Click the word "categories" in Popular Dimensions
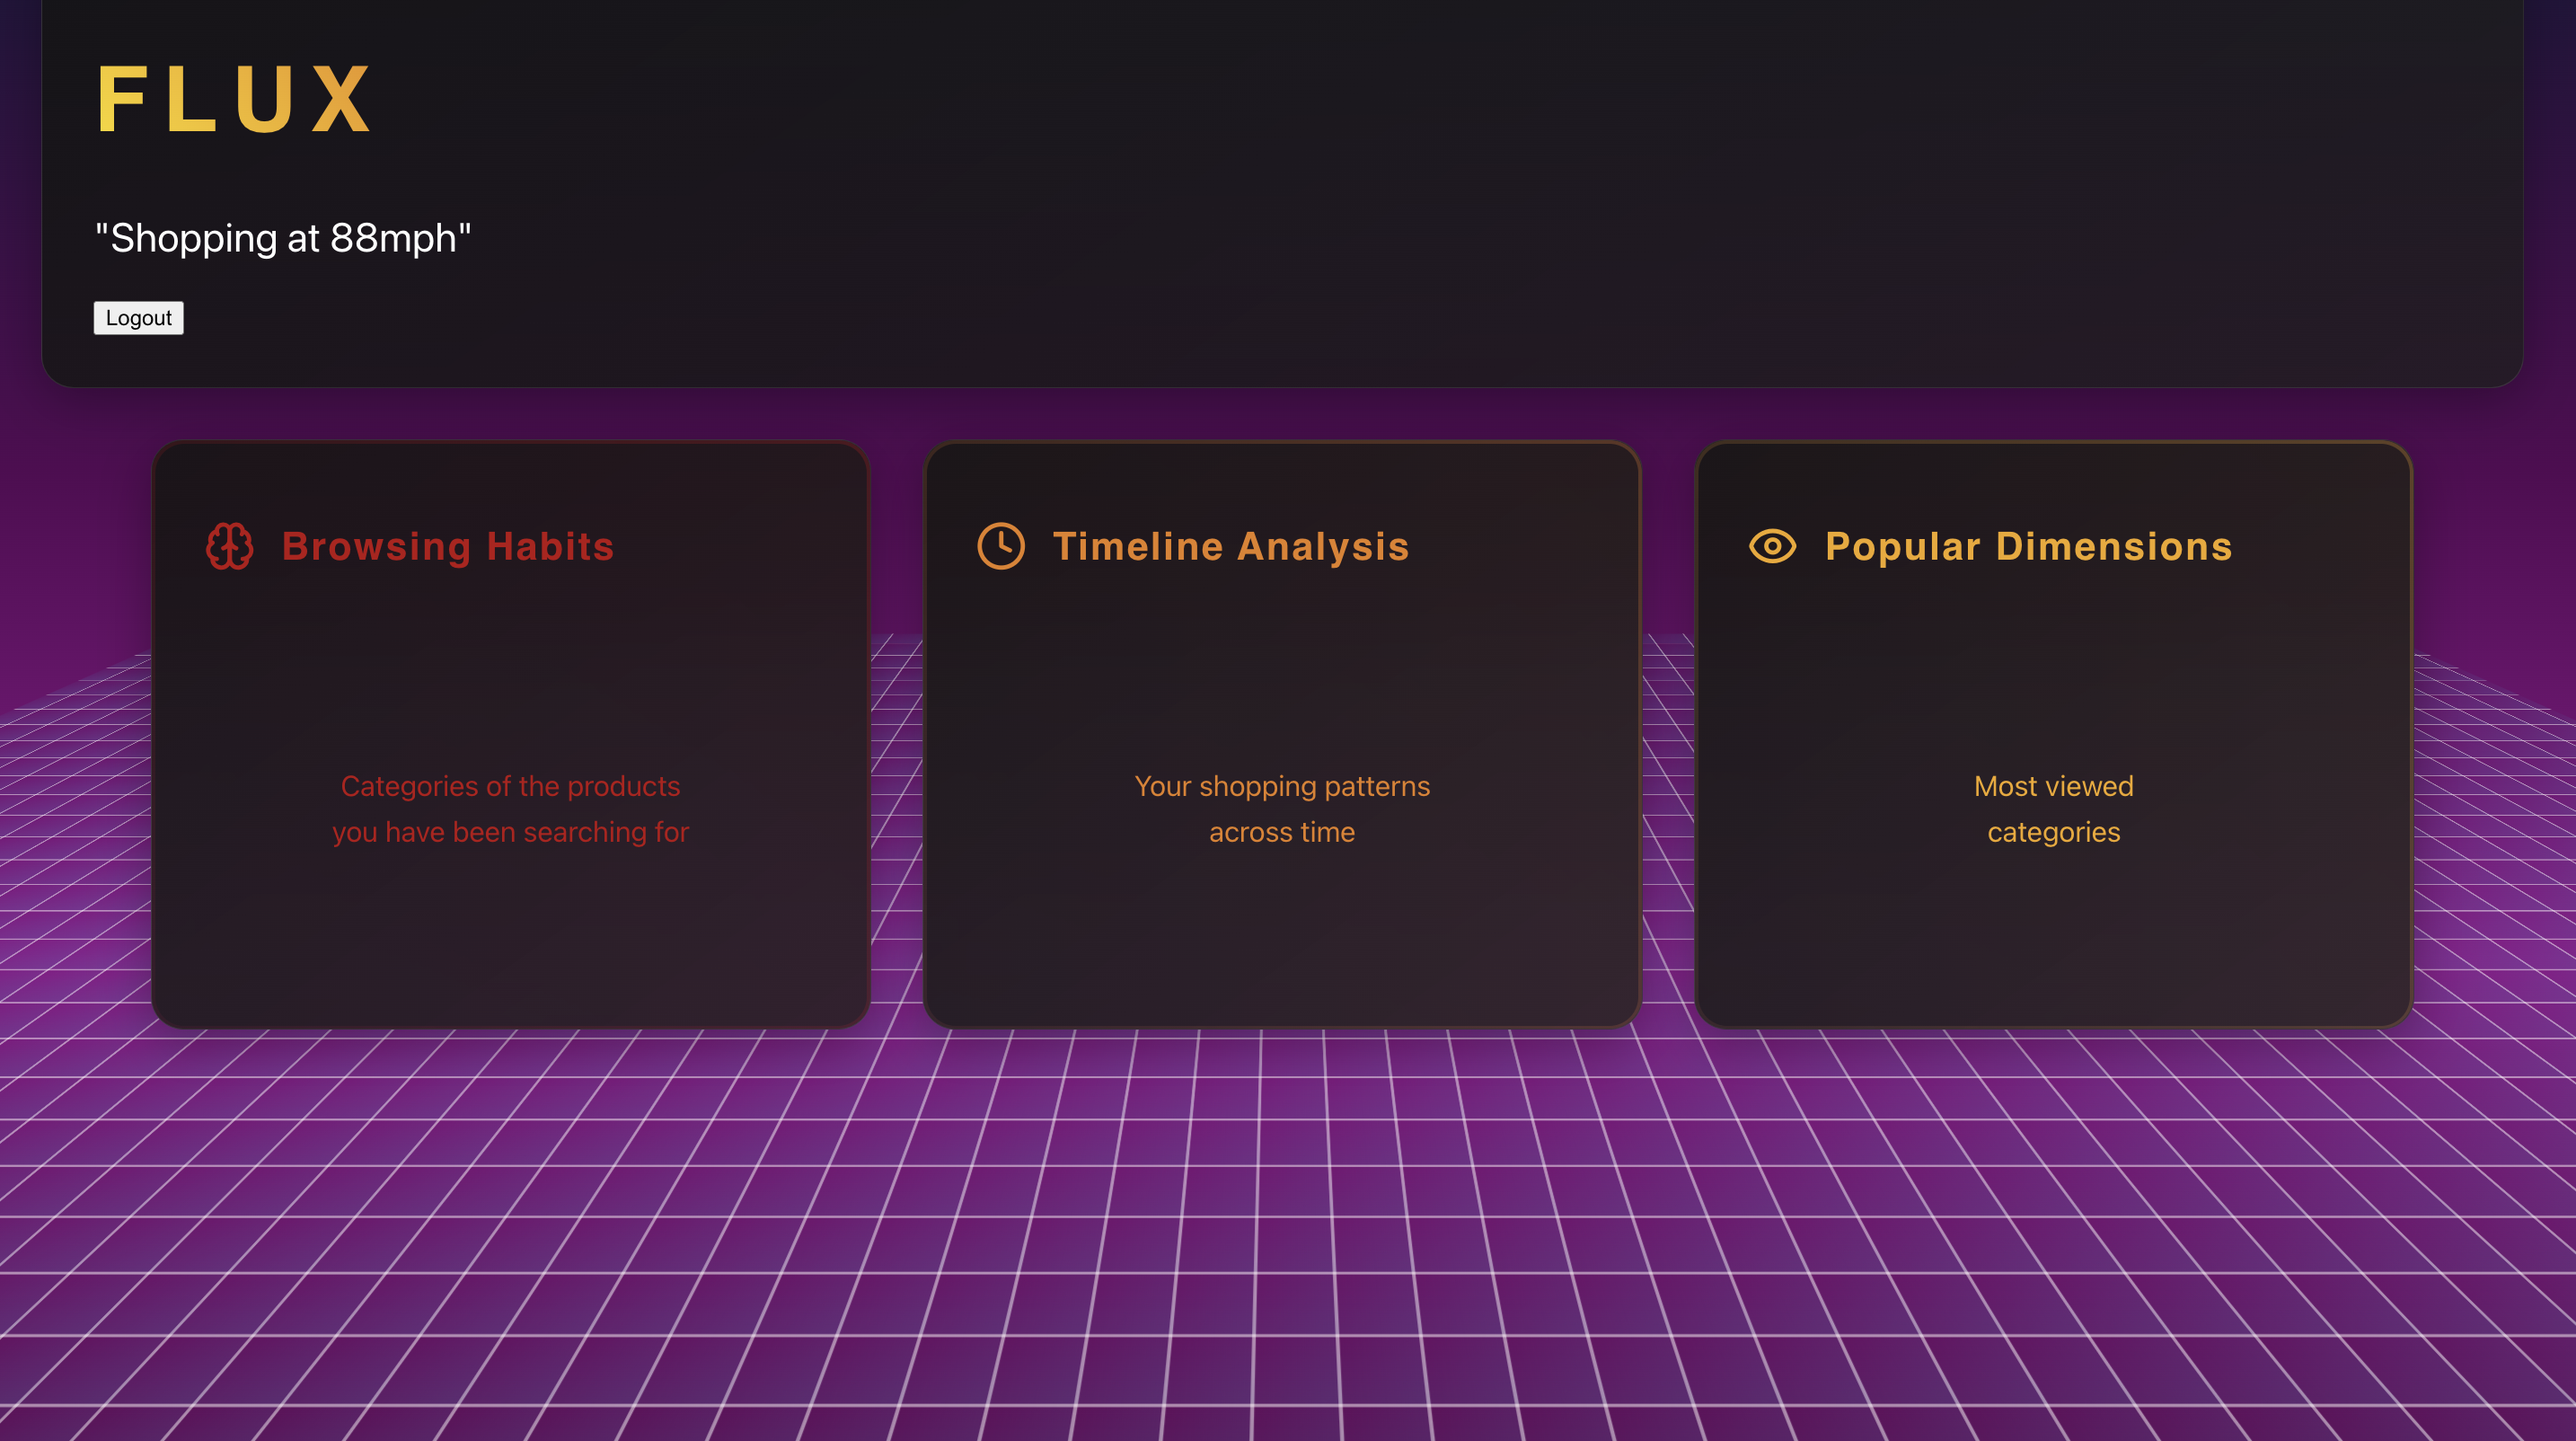Screen dimensions: 2576x1441 [x=2053, y=832]
